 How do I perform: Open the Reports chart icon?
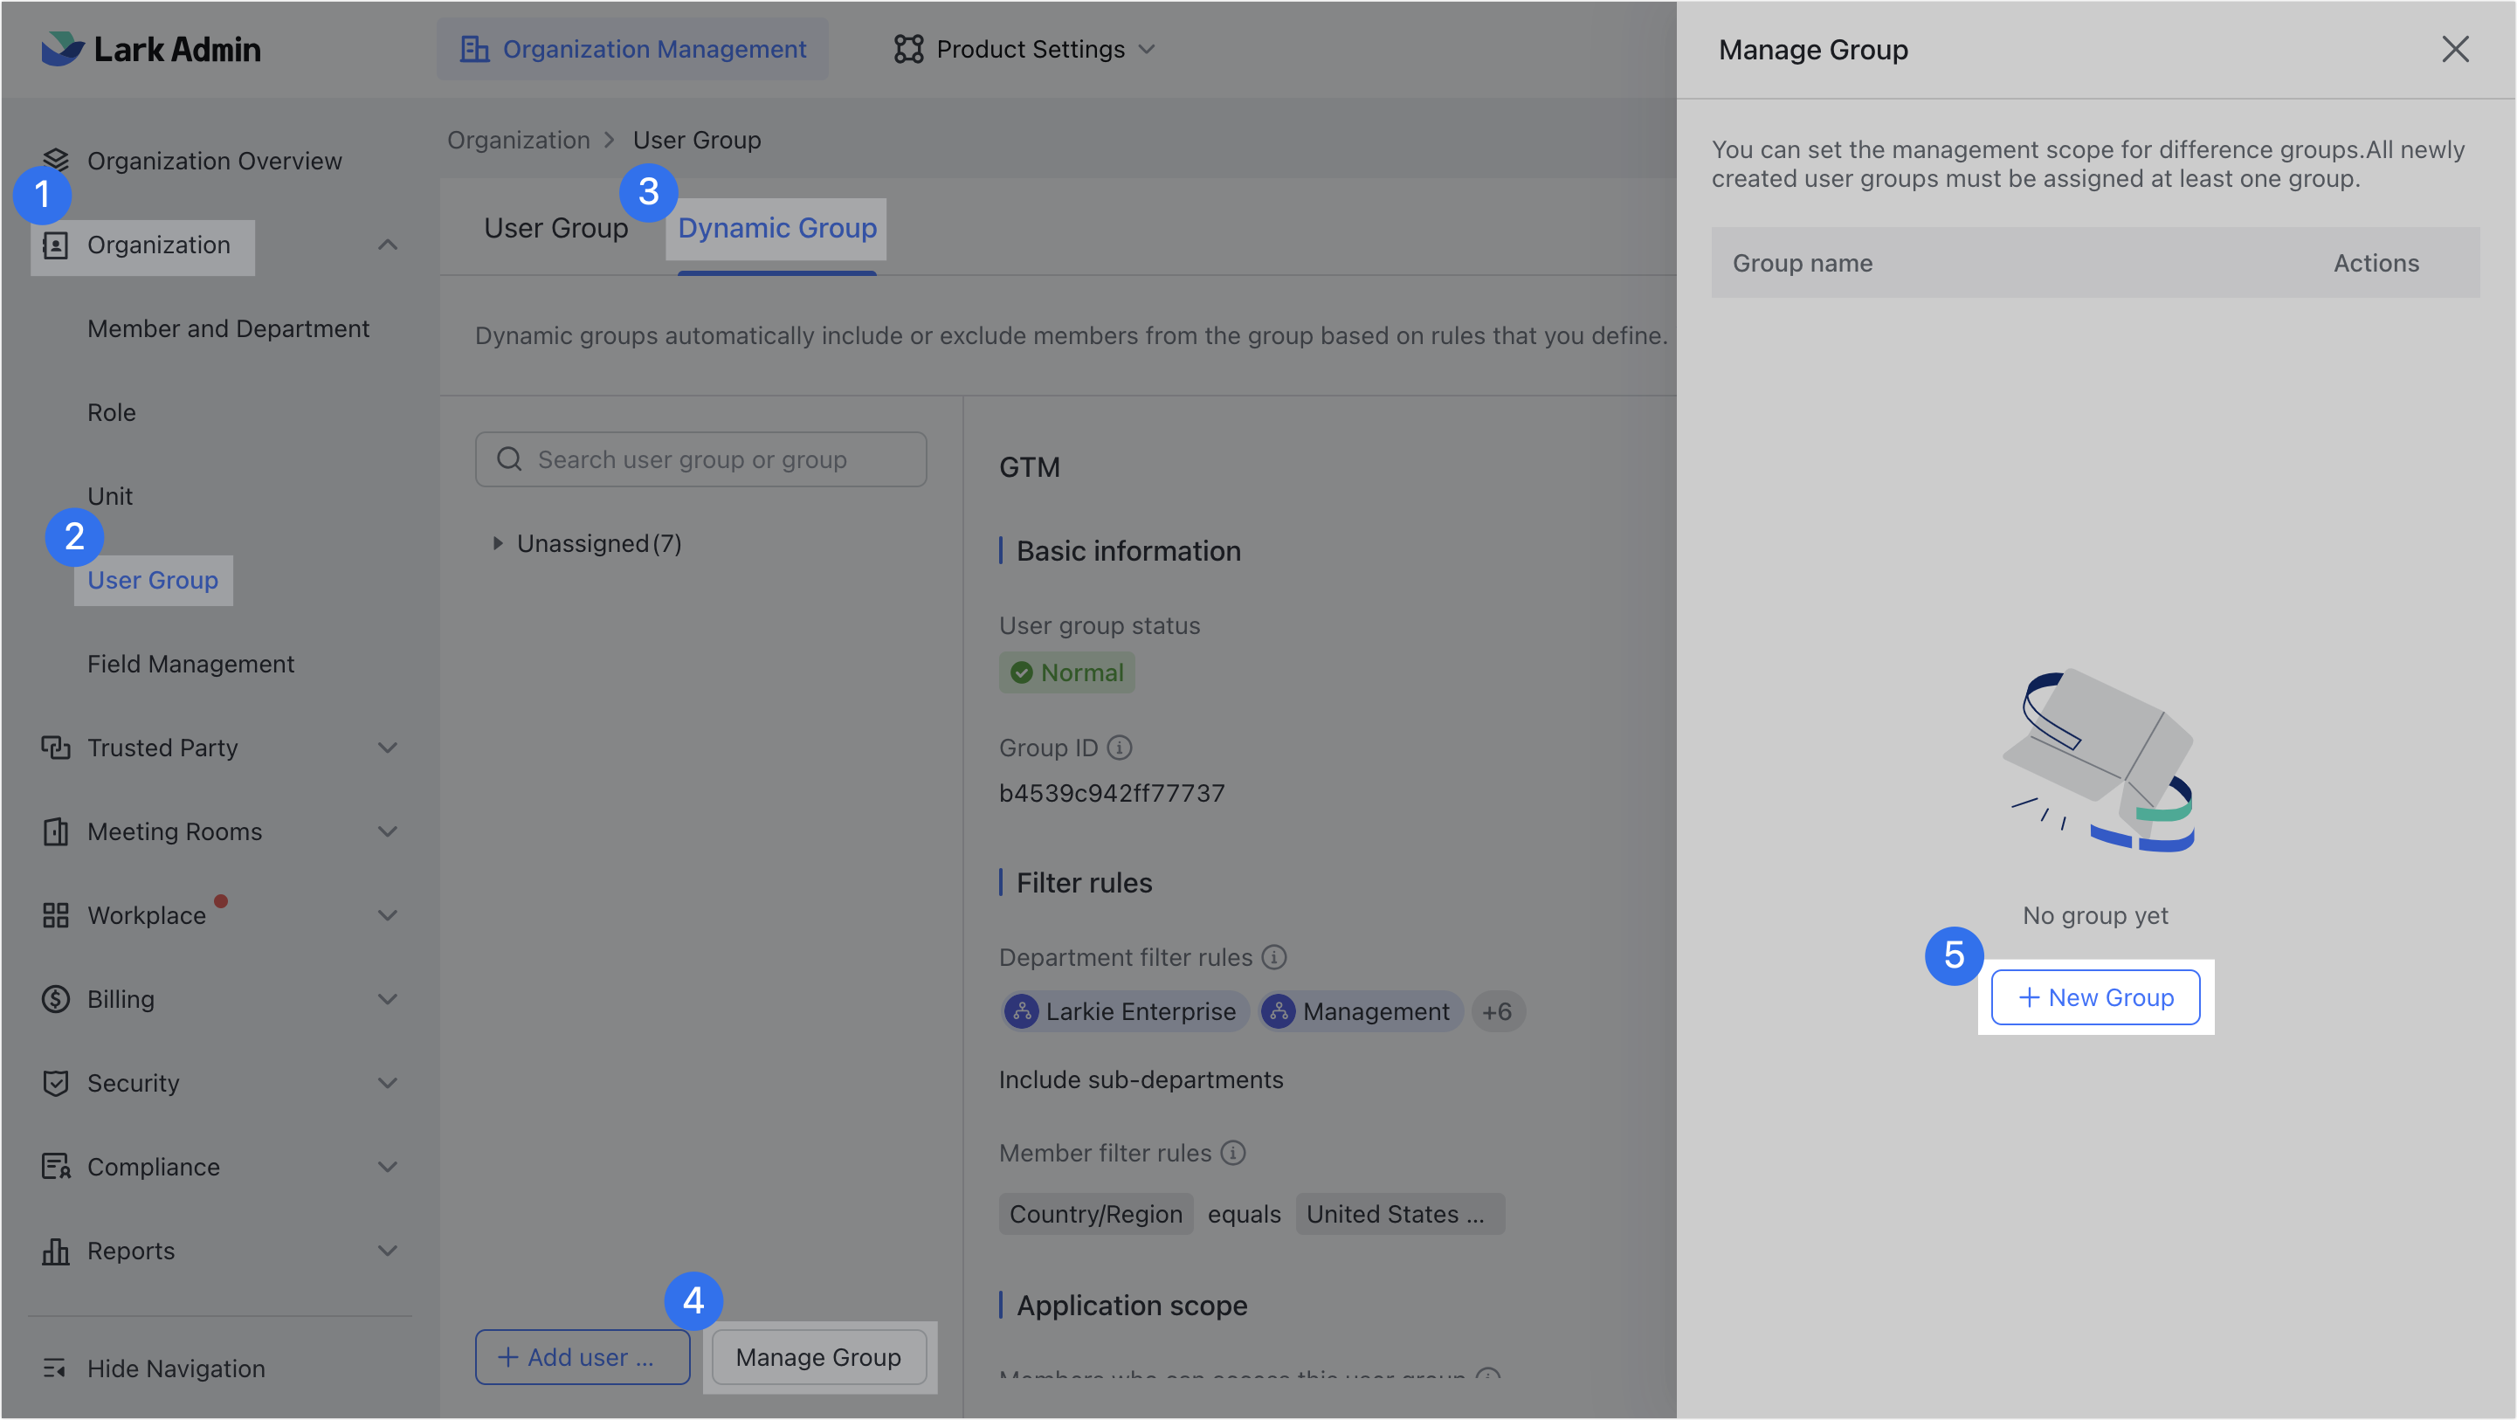56,1250
